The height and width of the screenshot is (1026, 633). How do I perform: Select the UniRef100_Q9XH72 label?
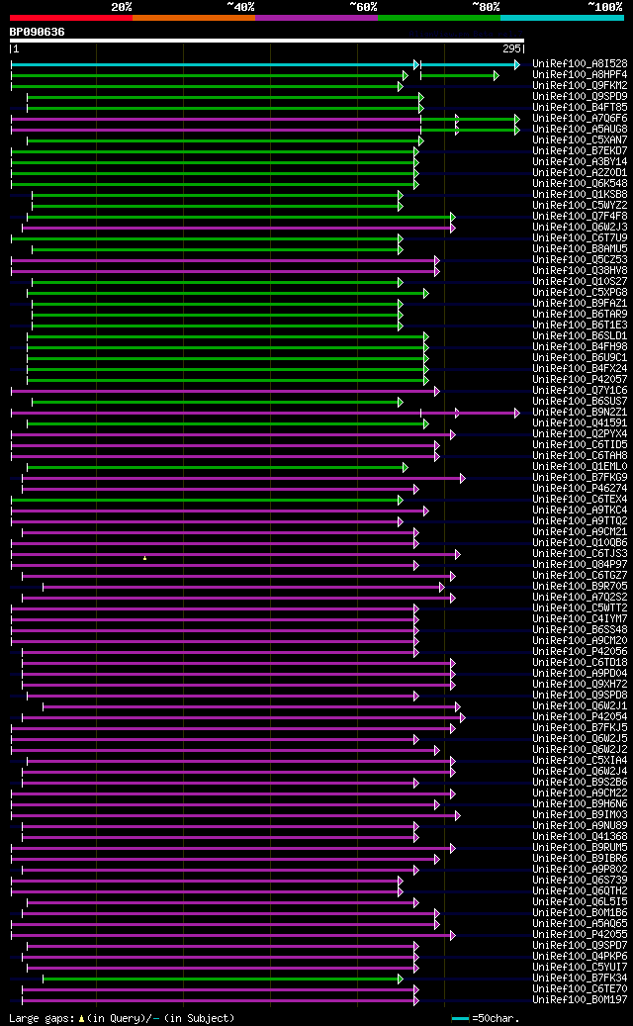(580, 684)
